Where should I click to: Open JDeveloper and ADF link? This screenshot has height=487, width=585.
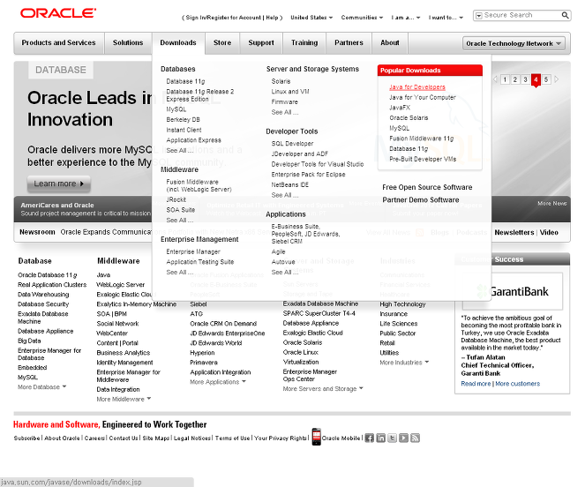300,154
